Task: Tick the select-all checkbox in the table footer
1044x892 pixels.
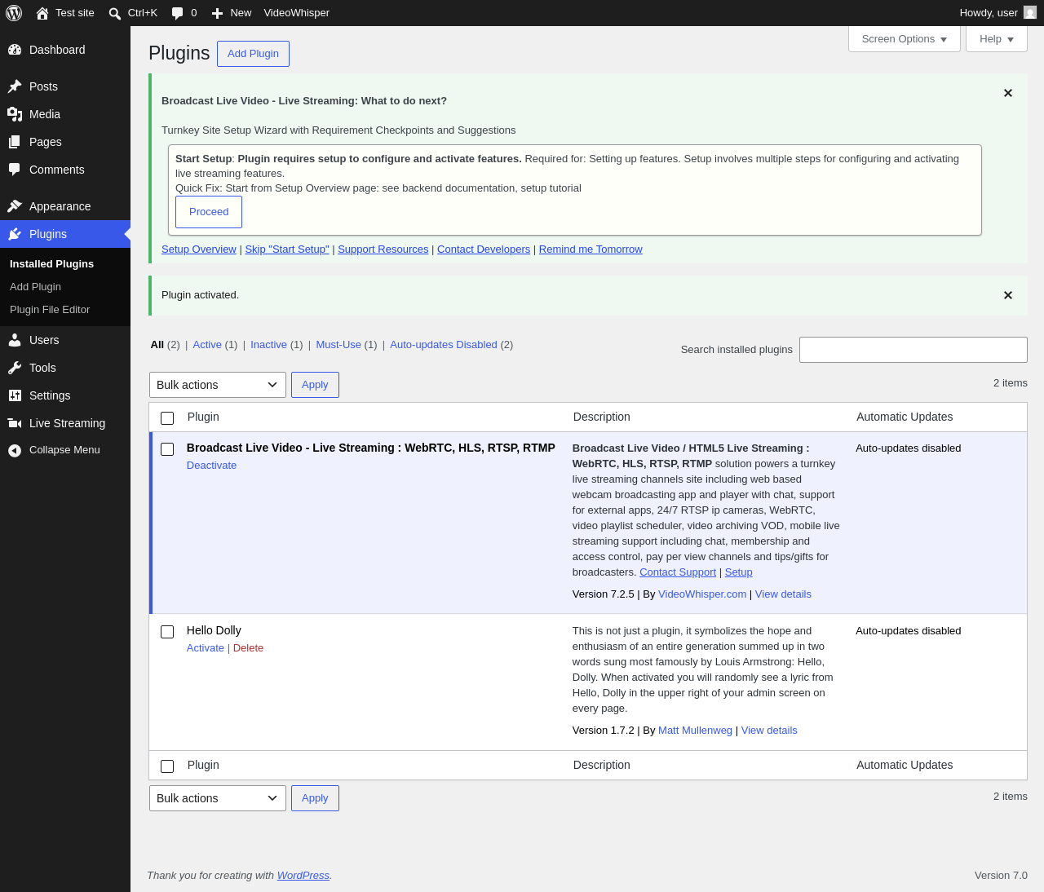Action: point(167,766)
